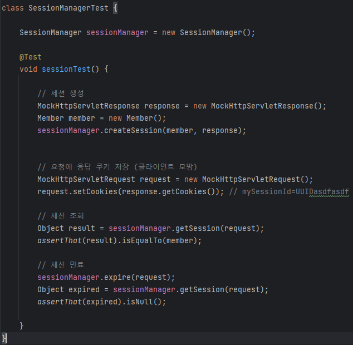Click assertThat(expired) call

pyautogui.click(x=79, y=302)
